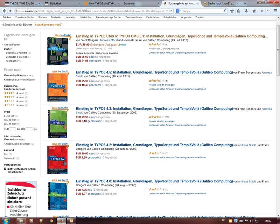
Task: Click the DE language indicator in taskbar
Action: pyautogui.click(x=224, y=220)
